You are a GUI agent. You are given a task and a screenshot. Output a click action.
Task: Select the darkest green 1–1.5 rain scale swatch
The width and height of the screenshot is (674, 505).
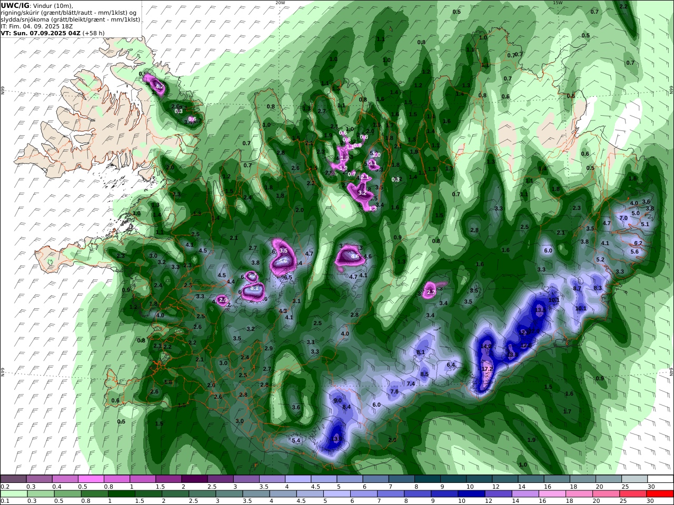121,494
